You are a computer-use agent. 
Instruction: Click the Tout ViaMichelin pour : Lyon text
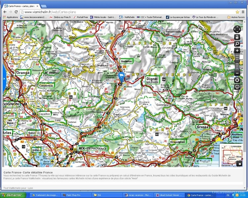click(x=18, y=188)
